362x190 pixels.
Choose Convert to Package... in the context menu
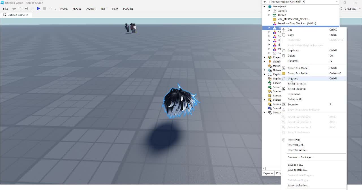click(314, 157)
